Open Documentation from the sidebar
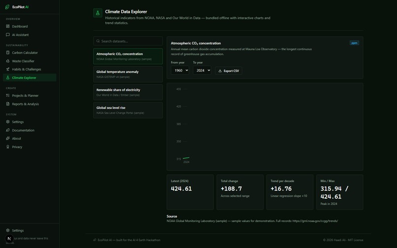 pos(30,130)
